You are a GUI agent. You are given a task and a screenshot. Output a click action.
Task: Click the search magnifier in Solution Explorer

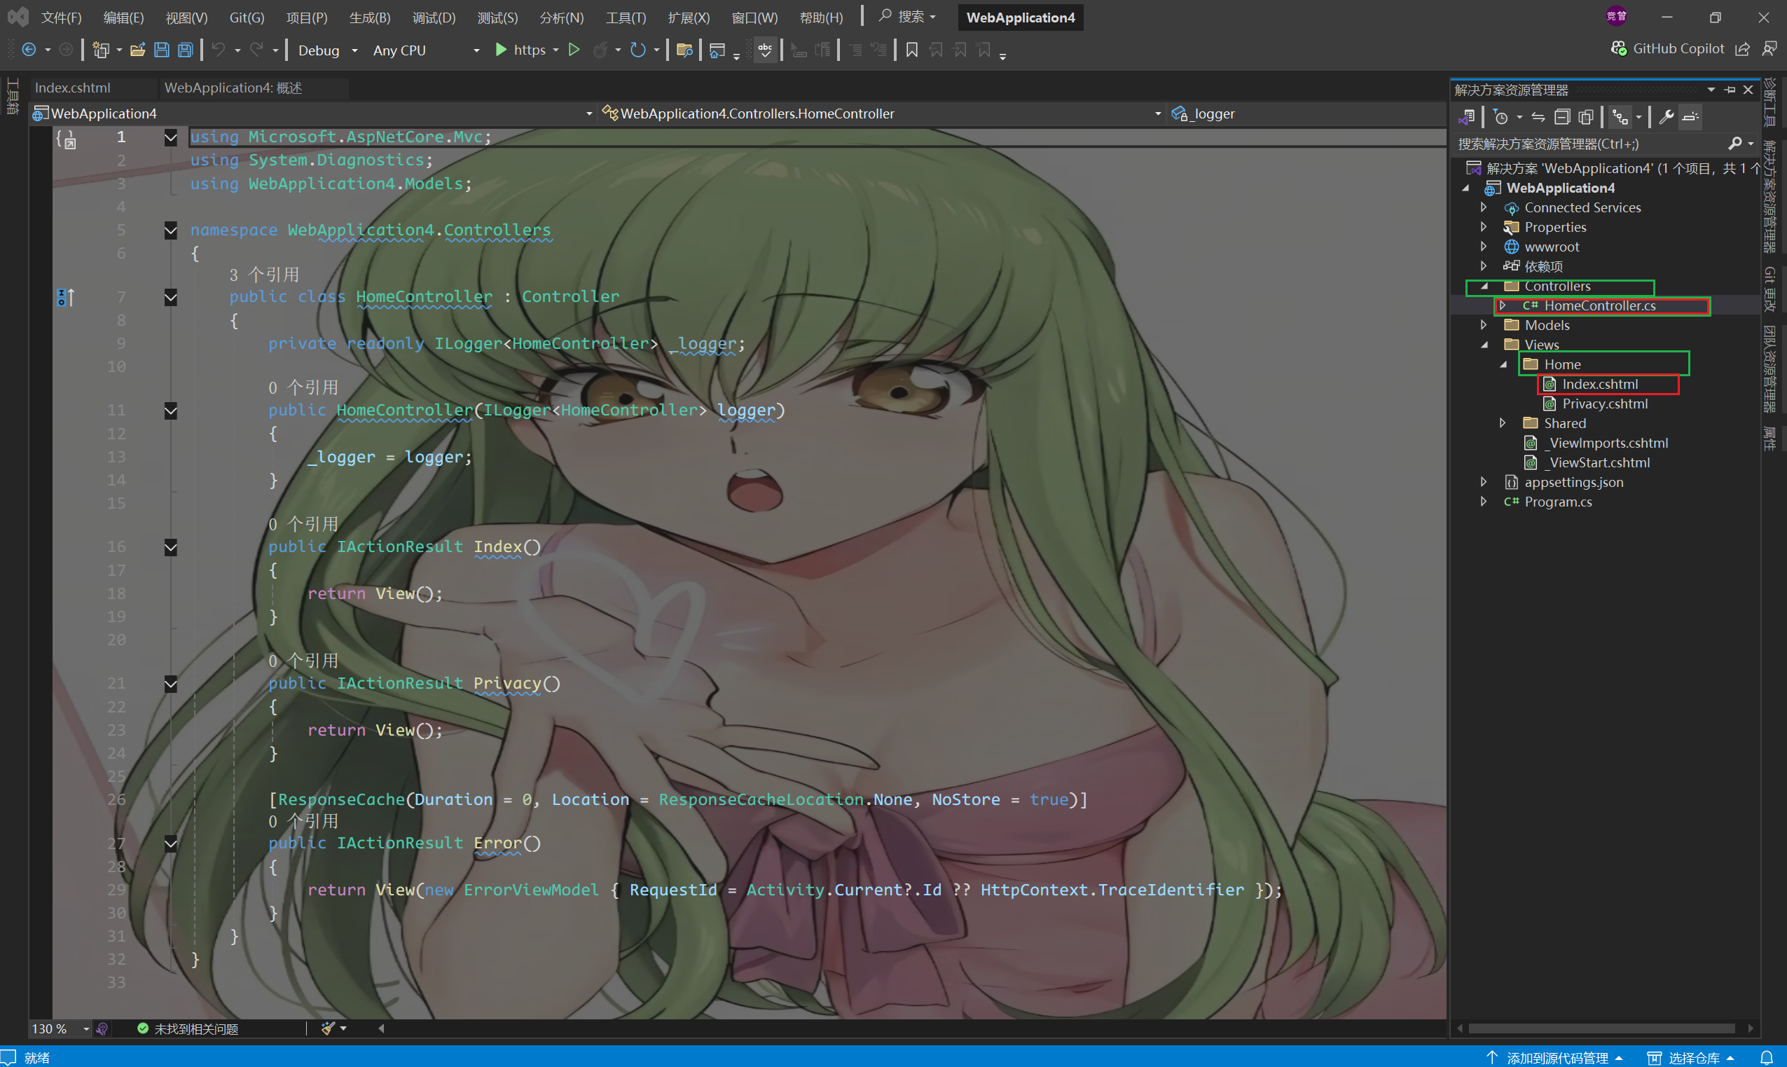coord(1735,144)
